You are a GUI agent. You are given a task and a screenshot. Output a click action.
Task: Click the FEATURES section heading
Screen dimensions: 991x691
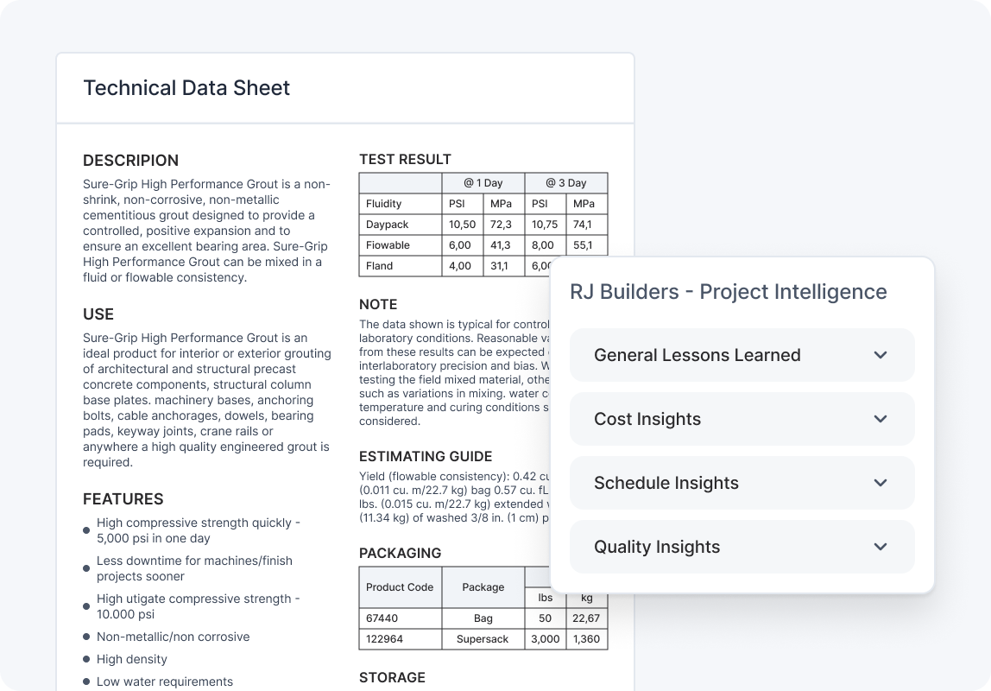pyautogui.click(x=123, y=499)
